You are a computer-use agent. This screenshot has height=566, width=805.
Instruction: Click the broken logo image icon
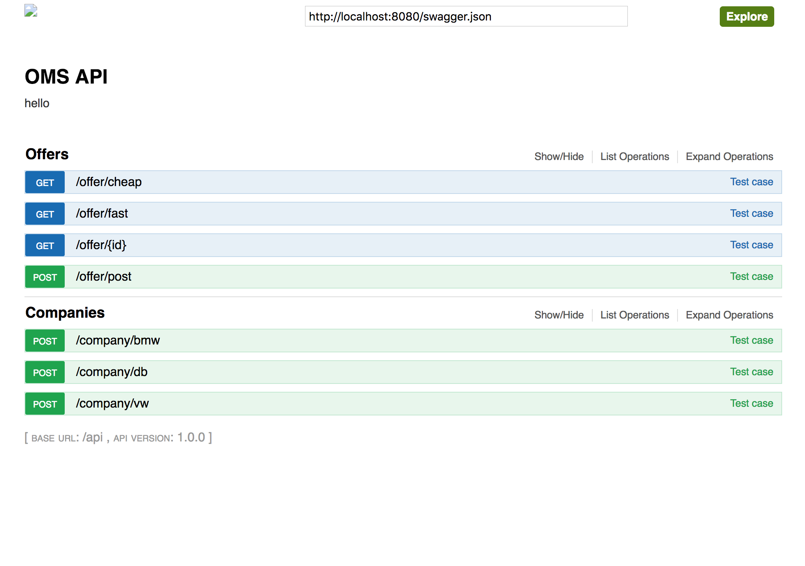pyautogui.click(x=31, y=11)
